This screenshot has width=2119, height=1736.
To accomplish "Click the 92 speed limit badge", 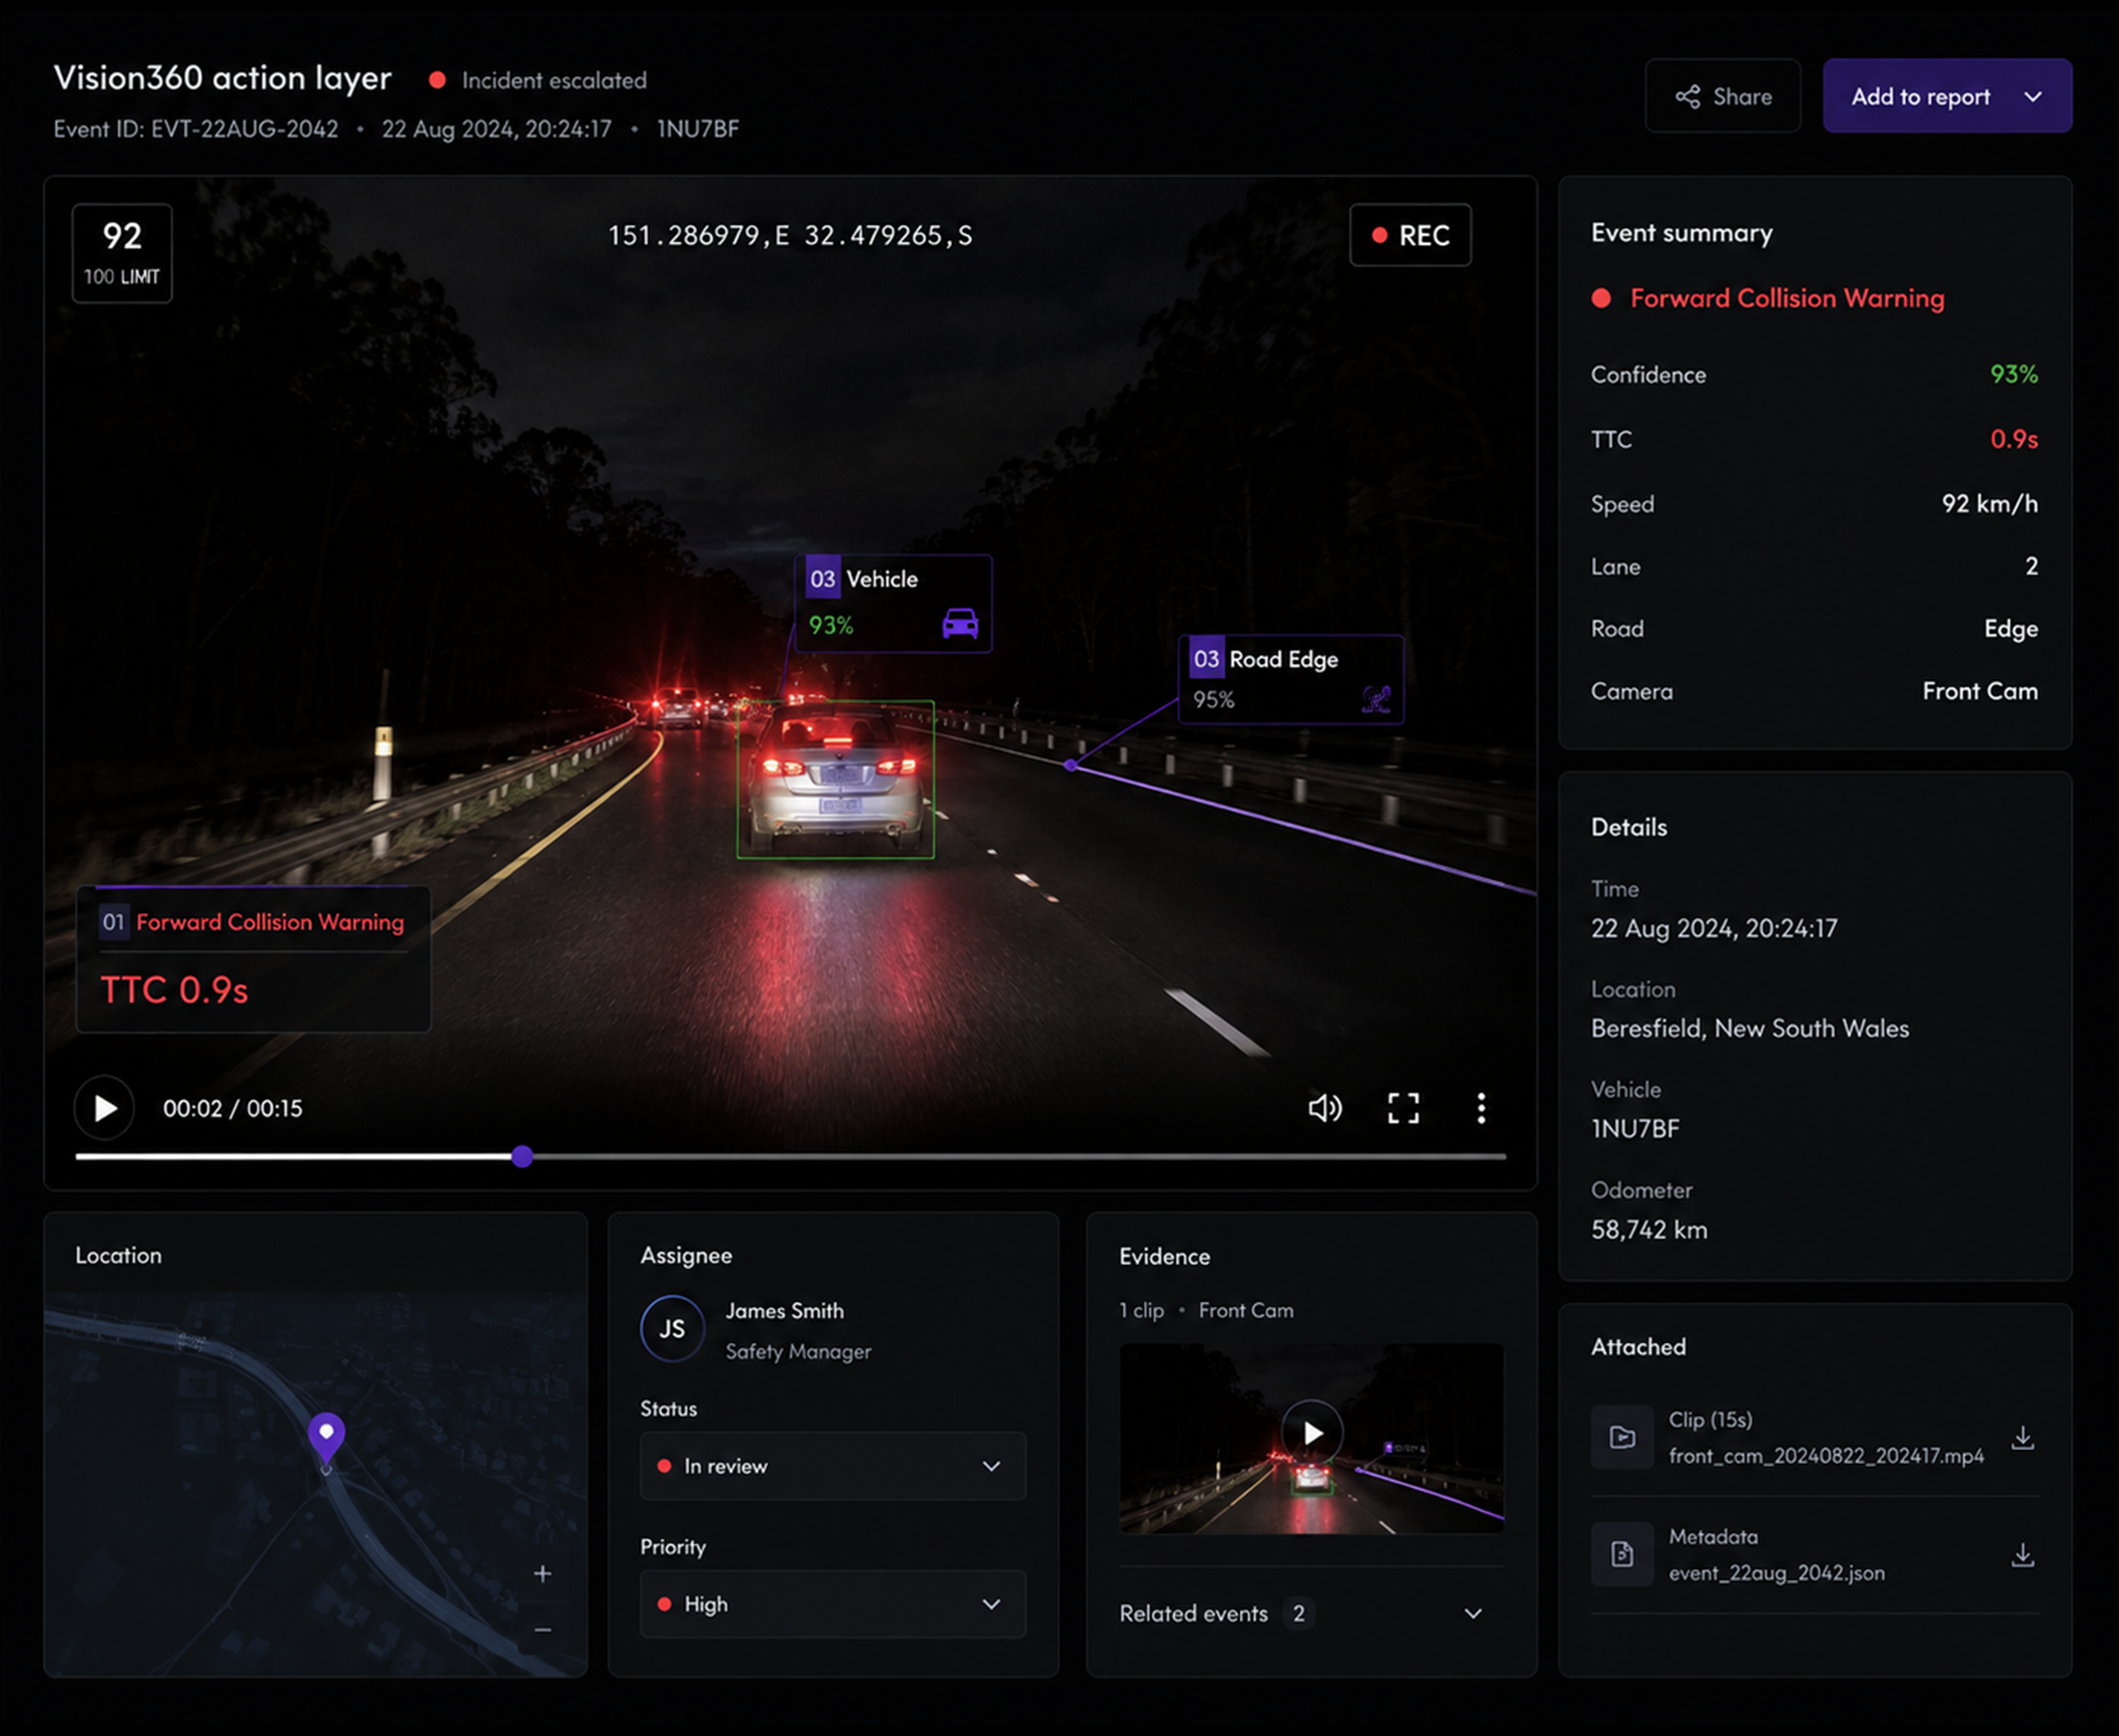I will pos(122,253).
